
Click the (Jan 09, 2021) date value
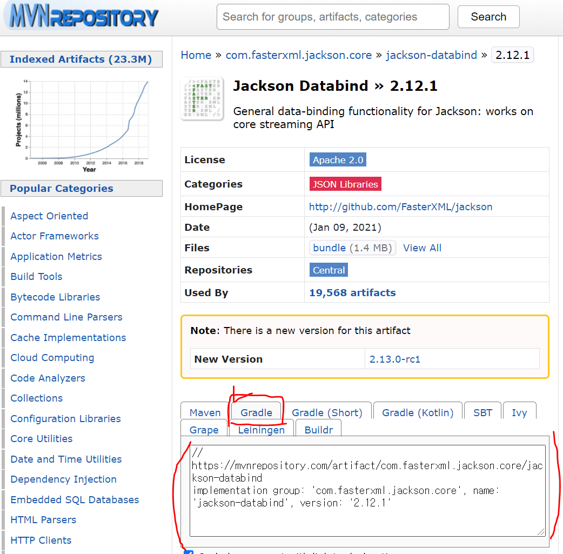tap(345, 228)
